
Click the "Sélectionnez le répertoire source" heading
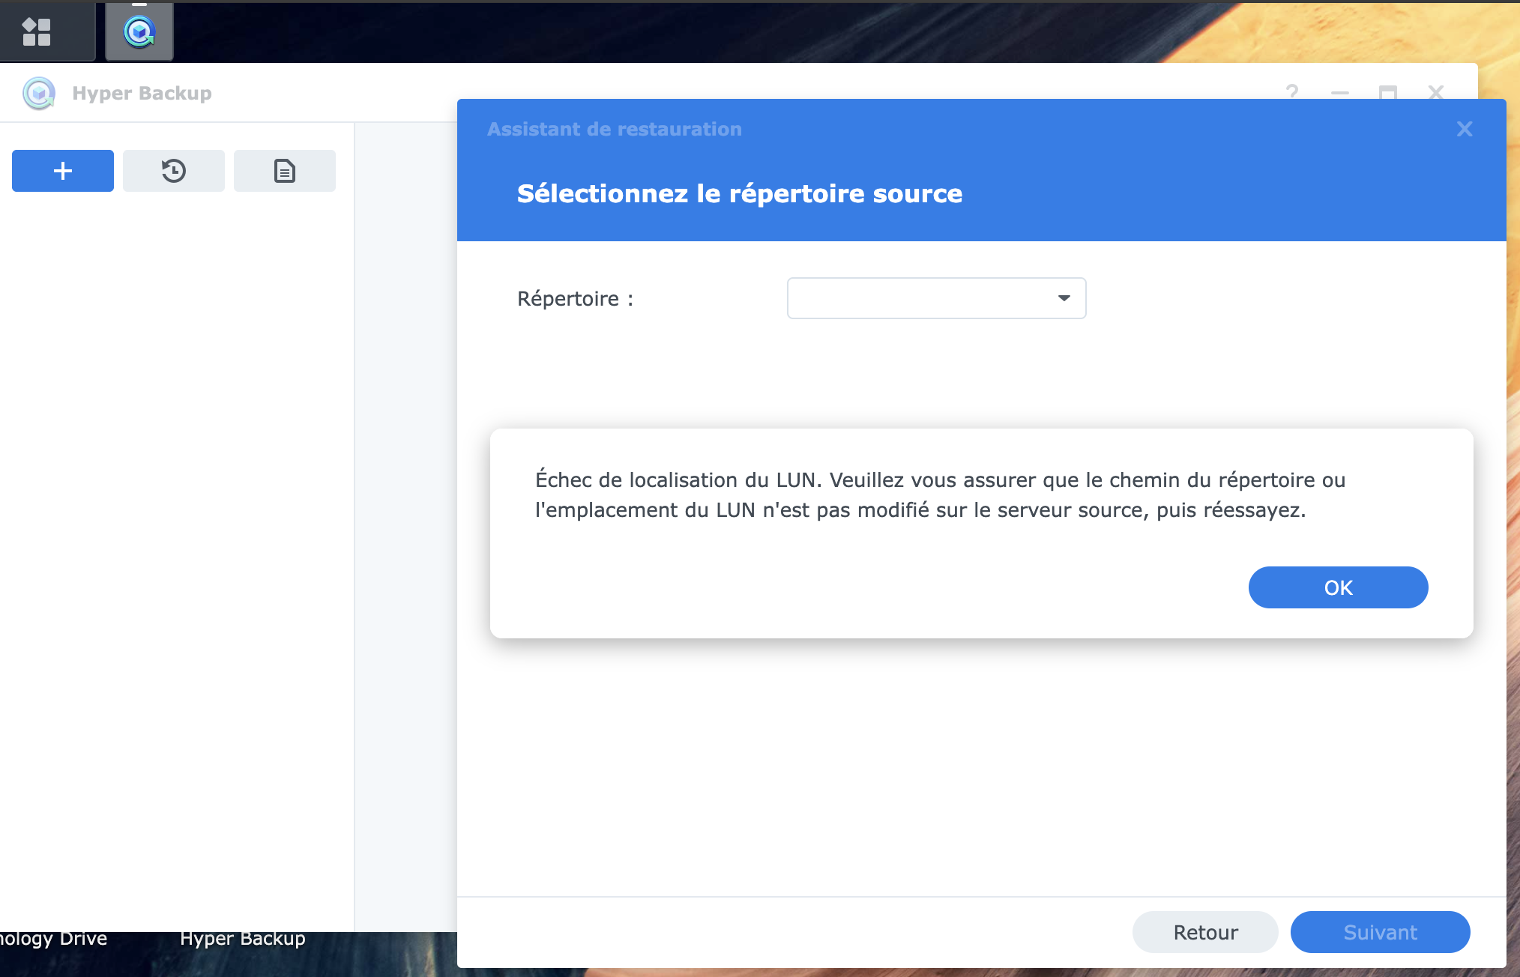point(740,193)
